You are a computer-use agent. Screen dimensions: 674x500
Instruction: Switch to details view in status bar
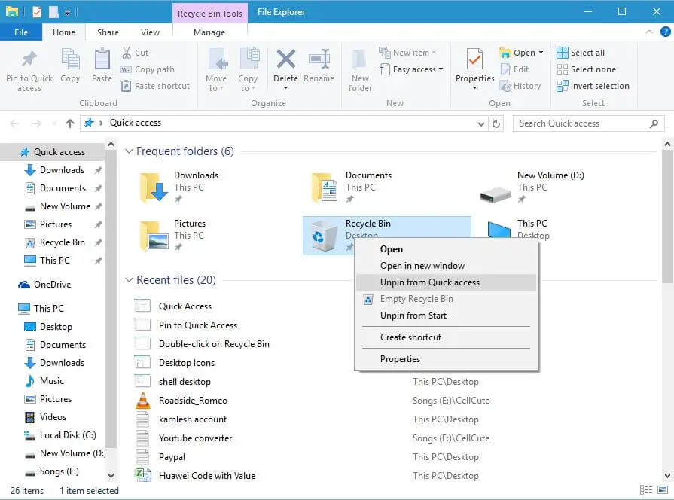[x=646, y=490]
